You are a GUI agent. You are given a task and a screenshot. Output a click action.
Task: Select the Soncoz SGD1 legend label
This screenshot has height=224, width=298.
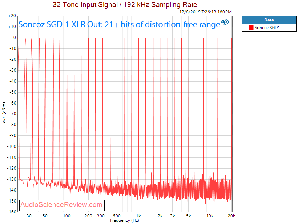pos(267,28)
